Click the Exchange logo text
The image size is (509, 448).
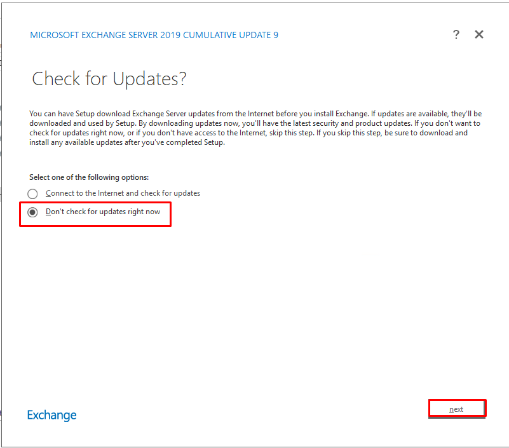(x=52, y=415)
